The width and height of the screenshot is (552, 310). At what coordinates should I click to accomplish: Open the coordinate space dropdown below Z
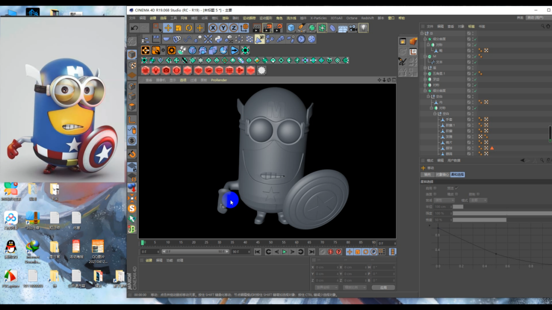pyautogui.click(x=326, y=288)
